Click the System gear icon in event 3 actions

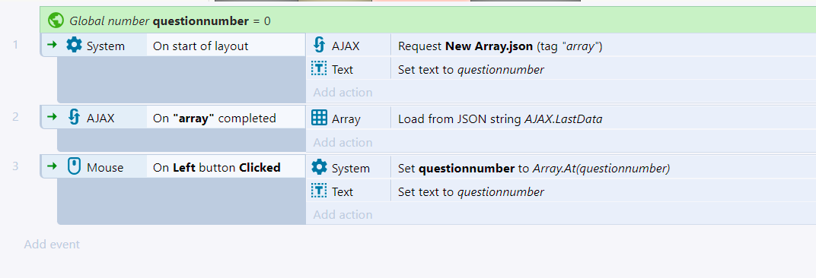click(319, 167)
